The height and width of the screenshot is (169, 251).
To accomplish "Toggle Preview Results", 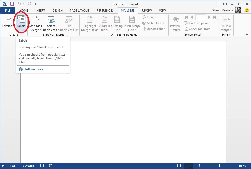I will (x=175, y=23).
